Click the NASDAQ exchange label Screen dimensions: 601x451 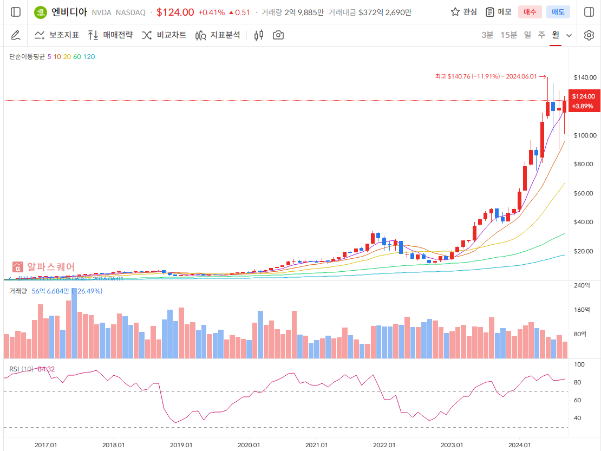(x=130, y=12)
